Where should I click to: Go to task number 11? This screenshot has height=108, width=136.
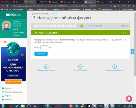[x=74, y=26]
